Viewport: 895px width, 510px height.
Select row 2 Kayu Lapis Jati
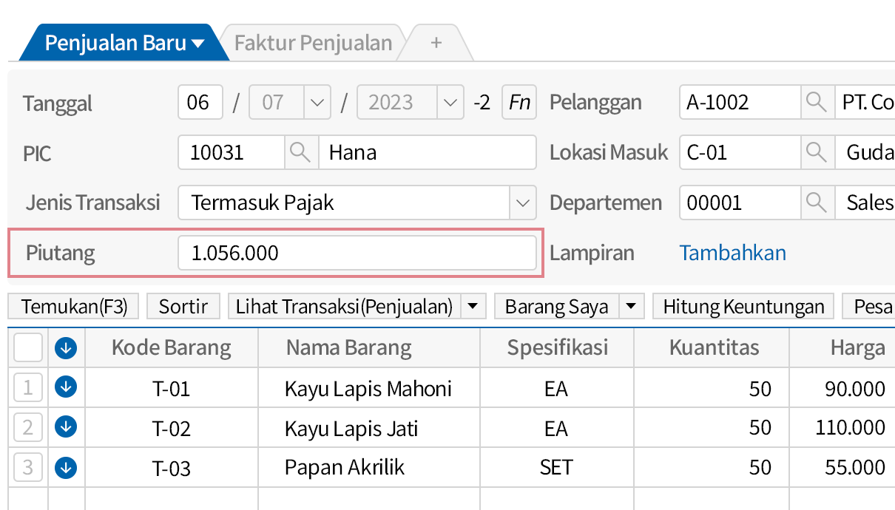pos(27,427)
